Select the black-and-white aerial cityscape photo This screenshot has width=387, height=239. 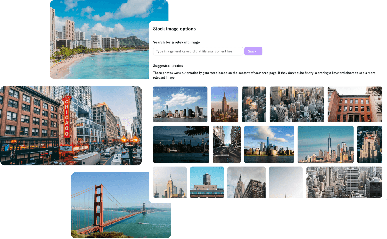[x=344, y=182]
